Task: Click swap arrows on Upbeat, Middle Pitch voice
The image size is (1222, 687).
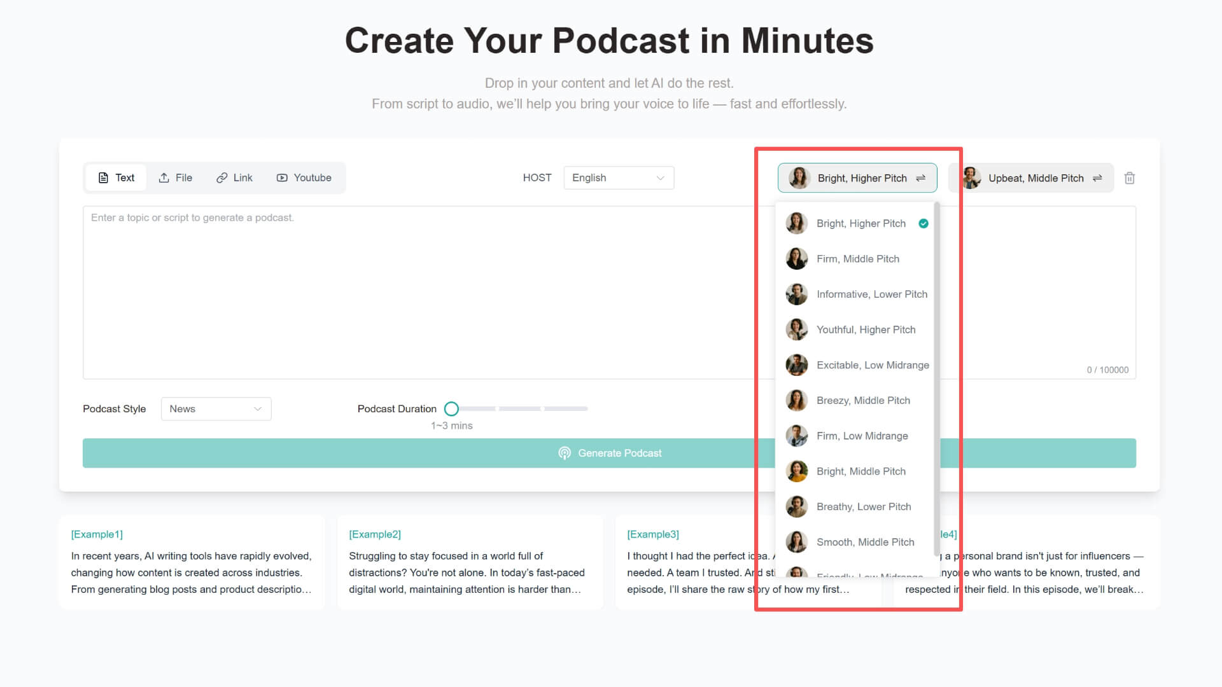Action: (1097, 178)
